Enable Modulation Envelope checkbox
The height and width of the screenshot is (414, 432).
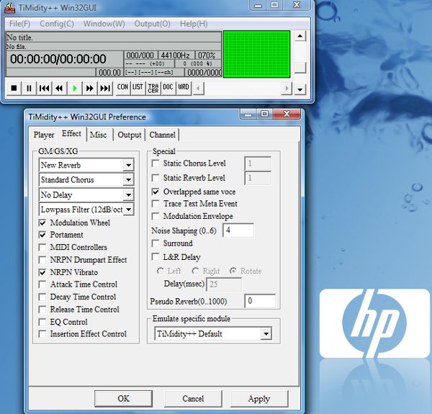pos(156,216)
